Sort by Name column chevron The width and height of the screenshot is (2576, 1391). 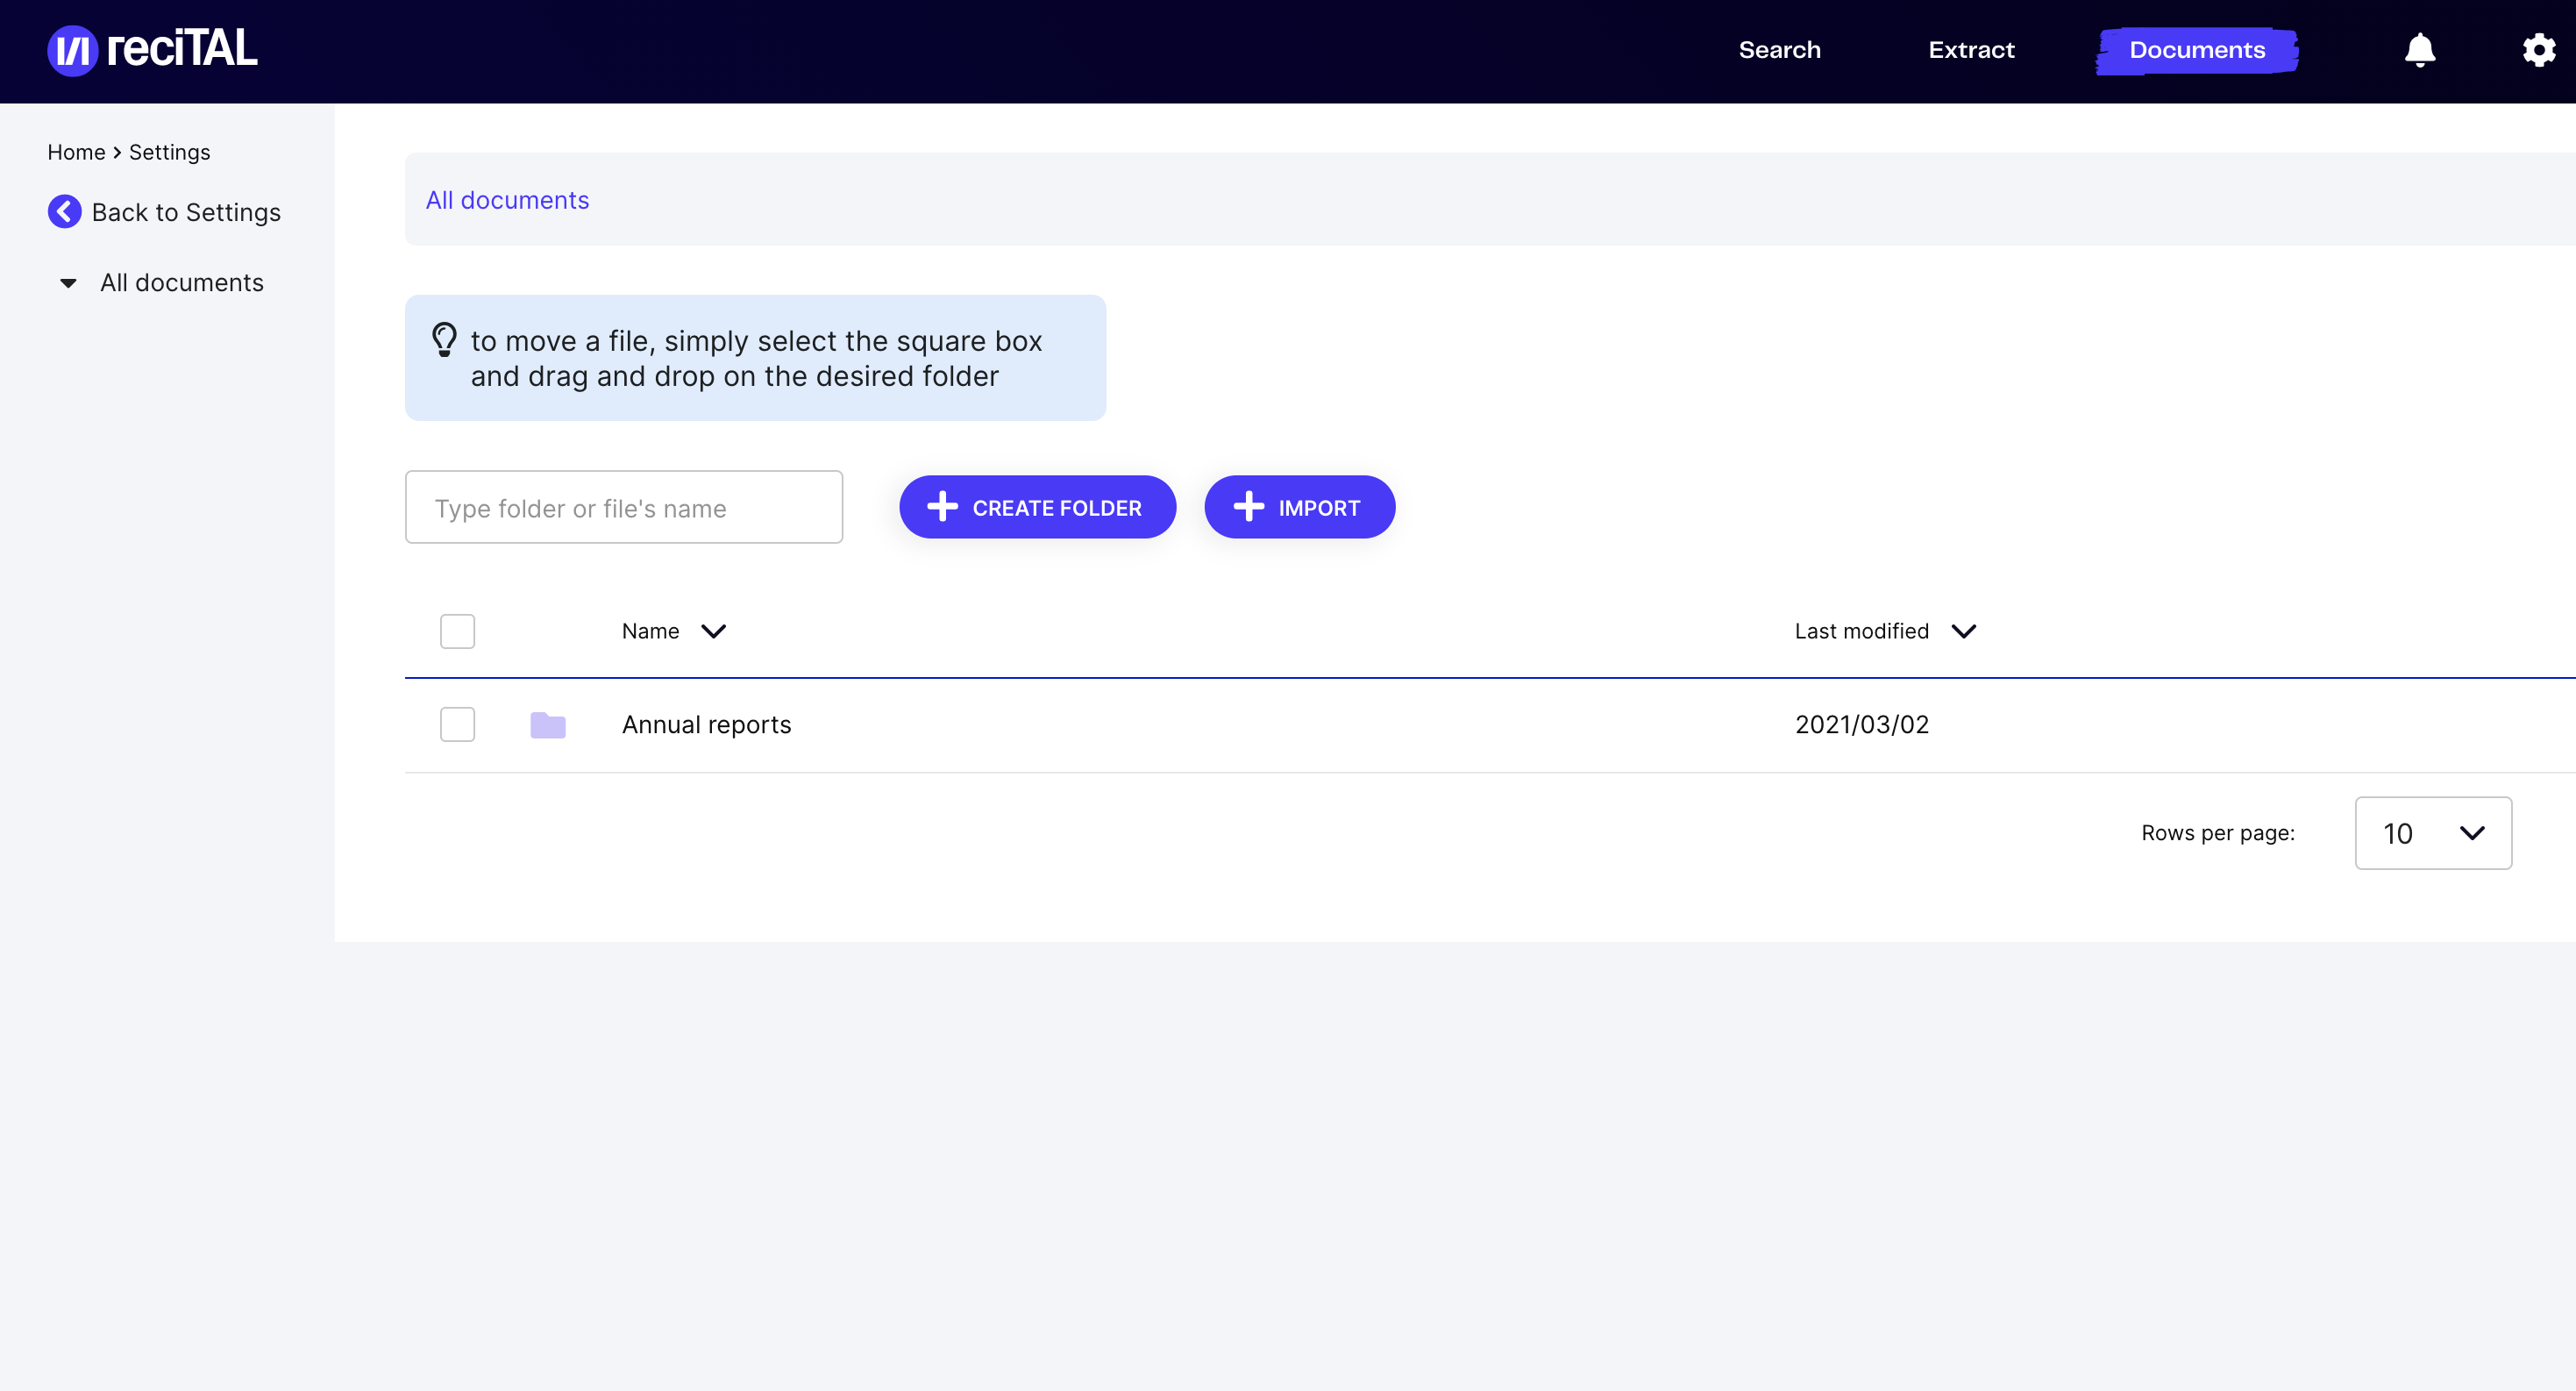click(713, 631)
